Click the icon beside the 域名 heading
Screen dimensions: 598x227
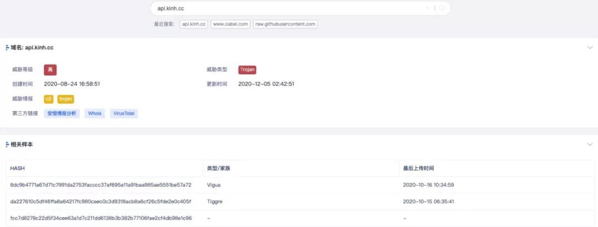click(7, 48)
